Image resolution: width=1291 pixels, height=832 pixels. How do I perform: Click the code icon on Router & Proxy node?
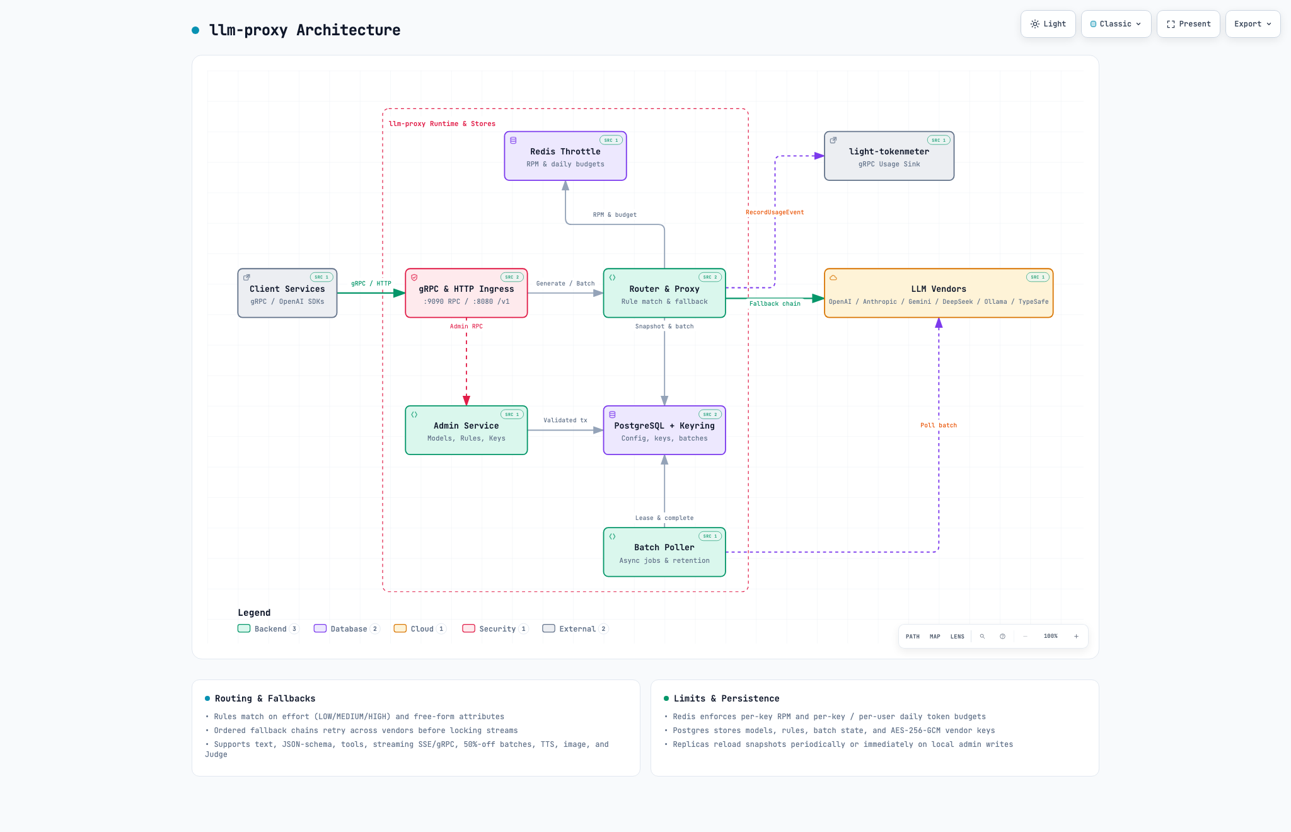pyautogui.click(x=612, y=277)
